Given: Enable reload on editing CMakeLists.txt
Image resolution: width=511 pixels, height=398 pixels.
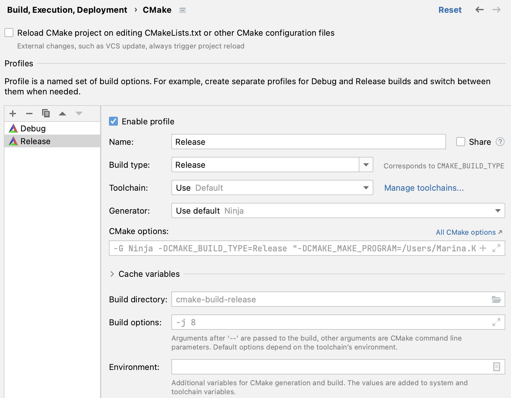Looking at the screenshot, I should coord(9,33).
